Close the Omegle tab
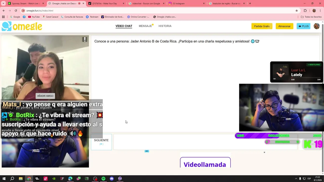324x182 pixels. (x=83, y=4)
